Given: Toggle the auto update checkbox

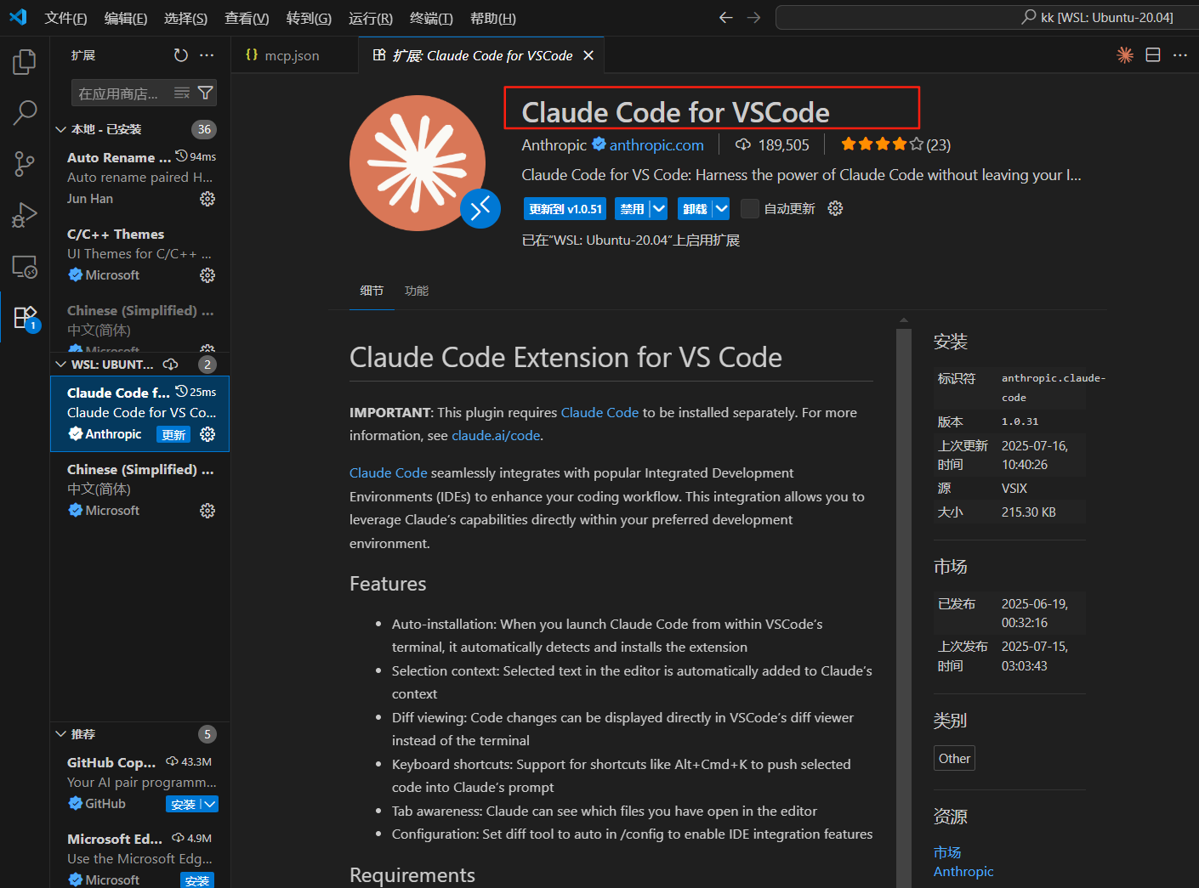Looking at the screenshot, I should 749,208.
